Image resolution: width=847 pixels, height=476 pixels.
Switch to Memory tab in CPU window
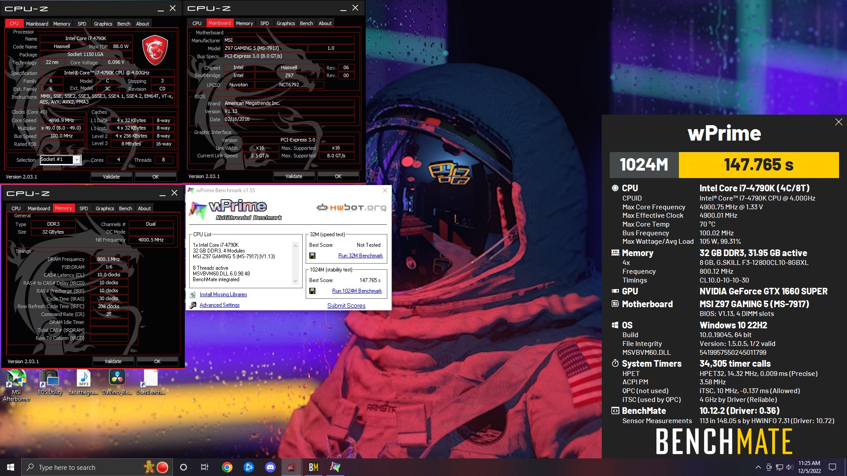(62, 24)
